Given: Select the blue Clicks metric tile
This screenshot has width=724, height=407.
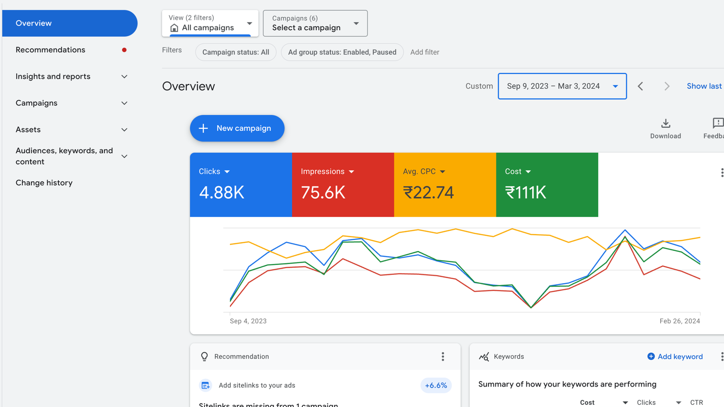Looking at the screenshot, I should tap(241, 185).
